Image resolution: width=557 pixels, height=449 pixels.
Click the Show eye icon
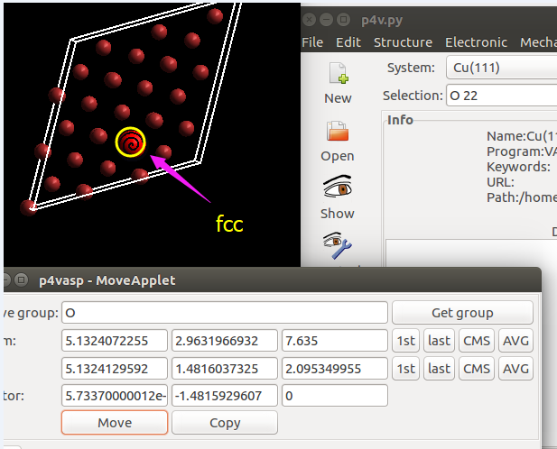[x=338, y=188]
